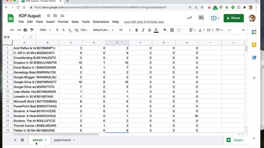Collapse the menus with the up chevron
The height and width of the screenshot is (148, 264).
coord(243,30)
